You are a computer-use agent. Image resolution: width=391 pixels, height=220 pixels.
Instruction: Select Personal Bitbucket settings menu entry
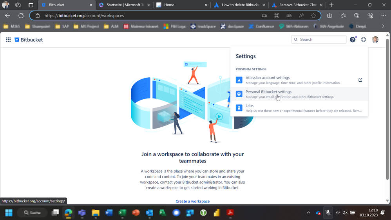pos(299,94)
